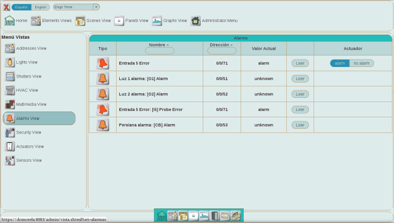Viewport: 394px width, 223px height.
Task: Click Leer button for Persiana alarma
Action: pyautogui.click(x=300, y=125)
